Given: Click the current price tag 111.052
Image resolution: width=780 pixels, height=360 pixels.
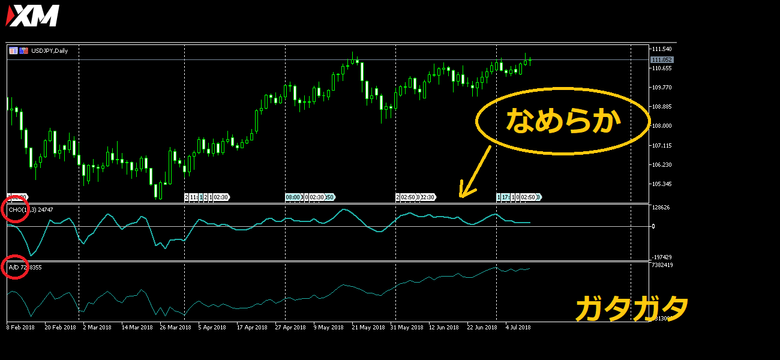Looking at the screenshot, I should click(662, 59).
